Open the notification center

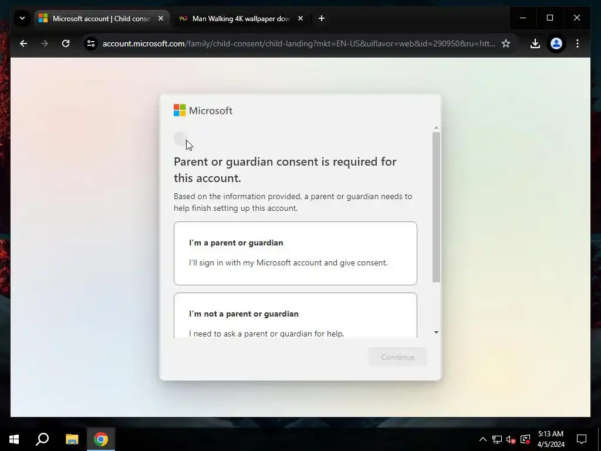point(582,439)
